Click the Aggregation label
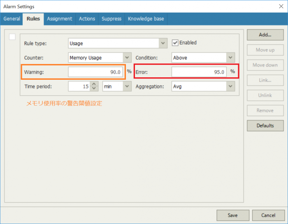 (x=150, y=86)
